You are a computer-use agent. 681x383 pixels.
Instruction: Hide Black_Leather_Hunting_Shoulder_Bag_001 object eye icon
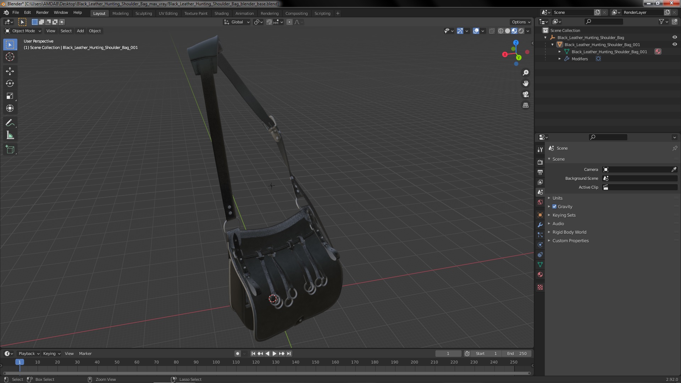(x=675, y=44)
